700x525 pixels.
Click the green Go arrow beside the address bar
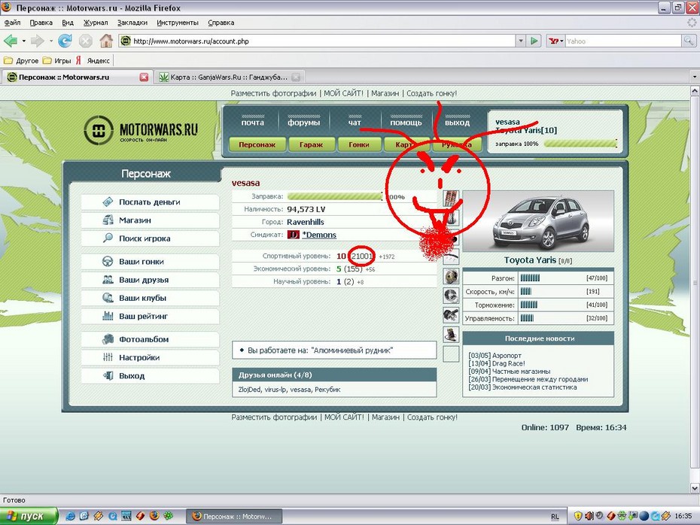tap(534, 41)
